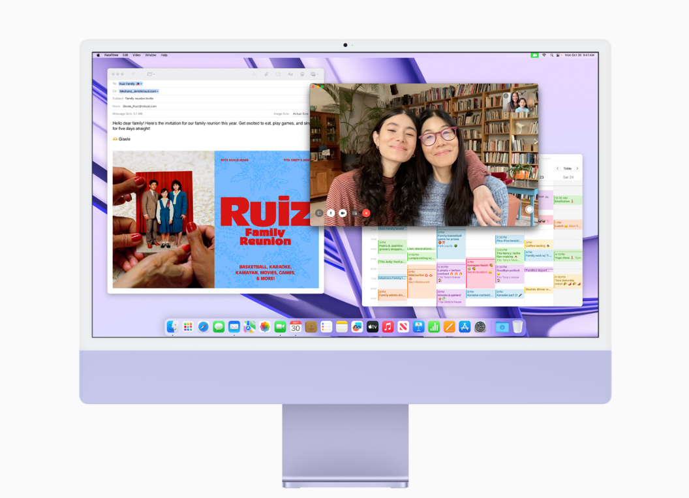Toggle the FaceTime sidebar button
This screenshot has height=498, width=689.
320,213
